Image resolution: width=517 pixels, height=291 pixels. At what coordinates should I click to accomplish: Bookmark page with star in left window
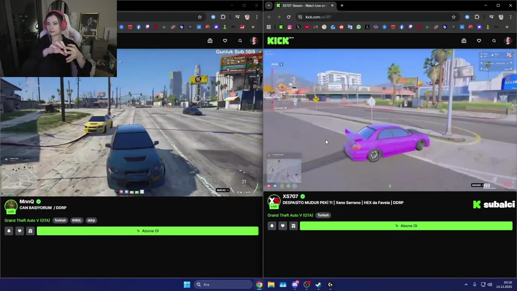pos(200,17)
